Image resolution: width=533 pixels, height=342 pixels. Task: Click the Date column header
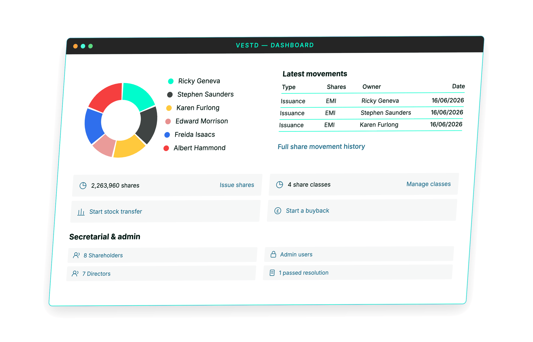(x=458, y=86)
